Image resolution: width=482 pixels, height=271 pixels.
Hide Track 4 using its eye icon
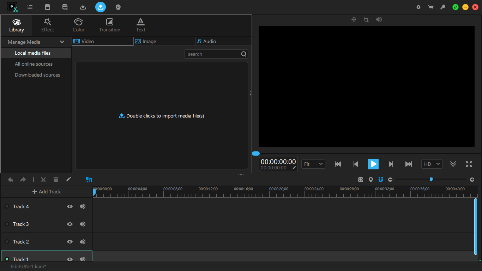(x=70, y=206)
